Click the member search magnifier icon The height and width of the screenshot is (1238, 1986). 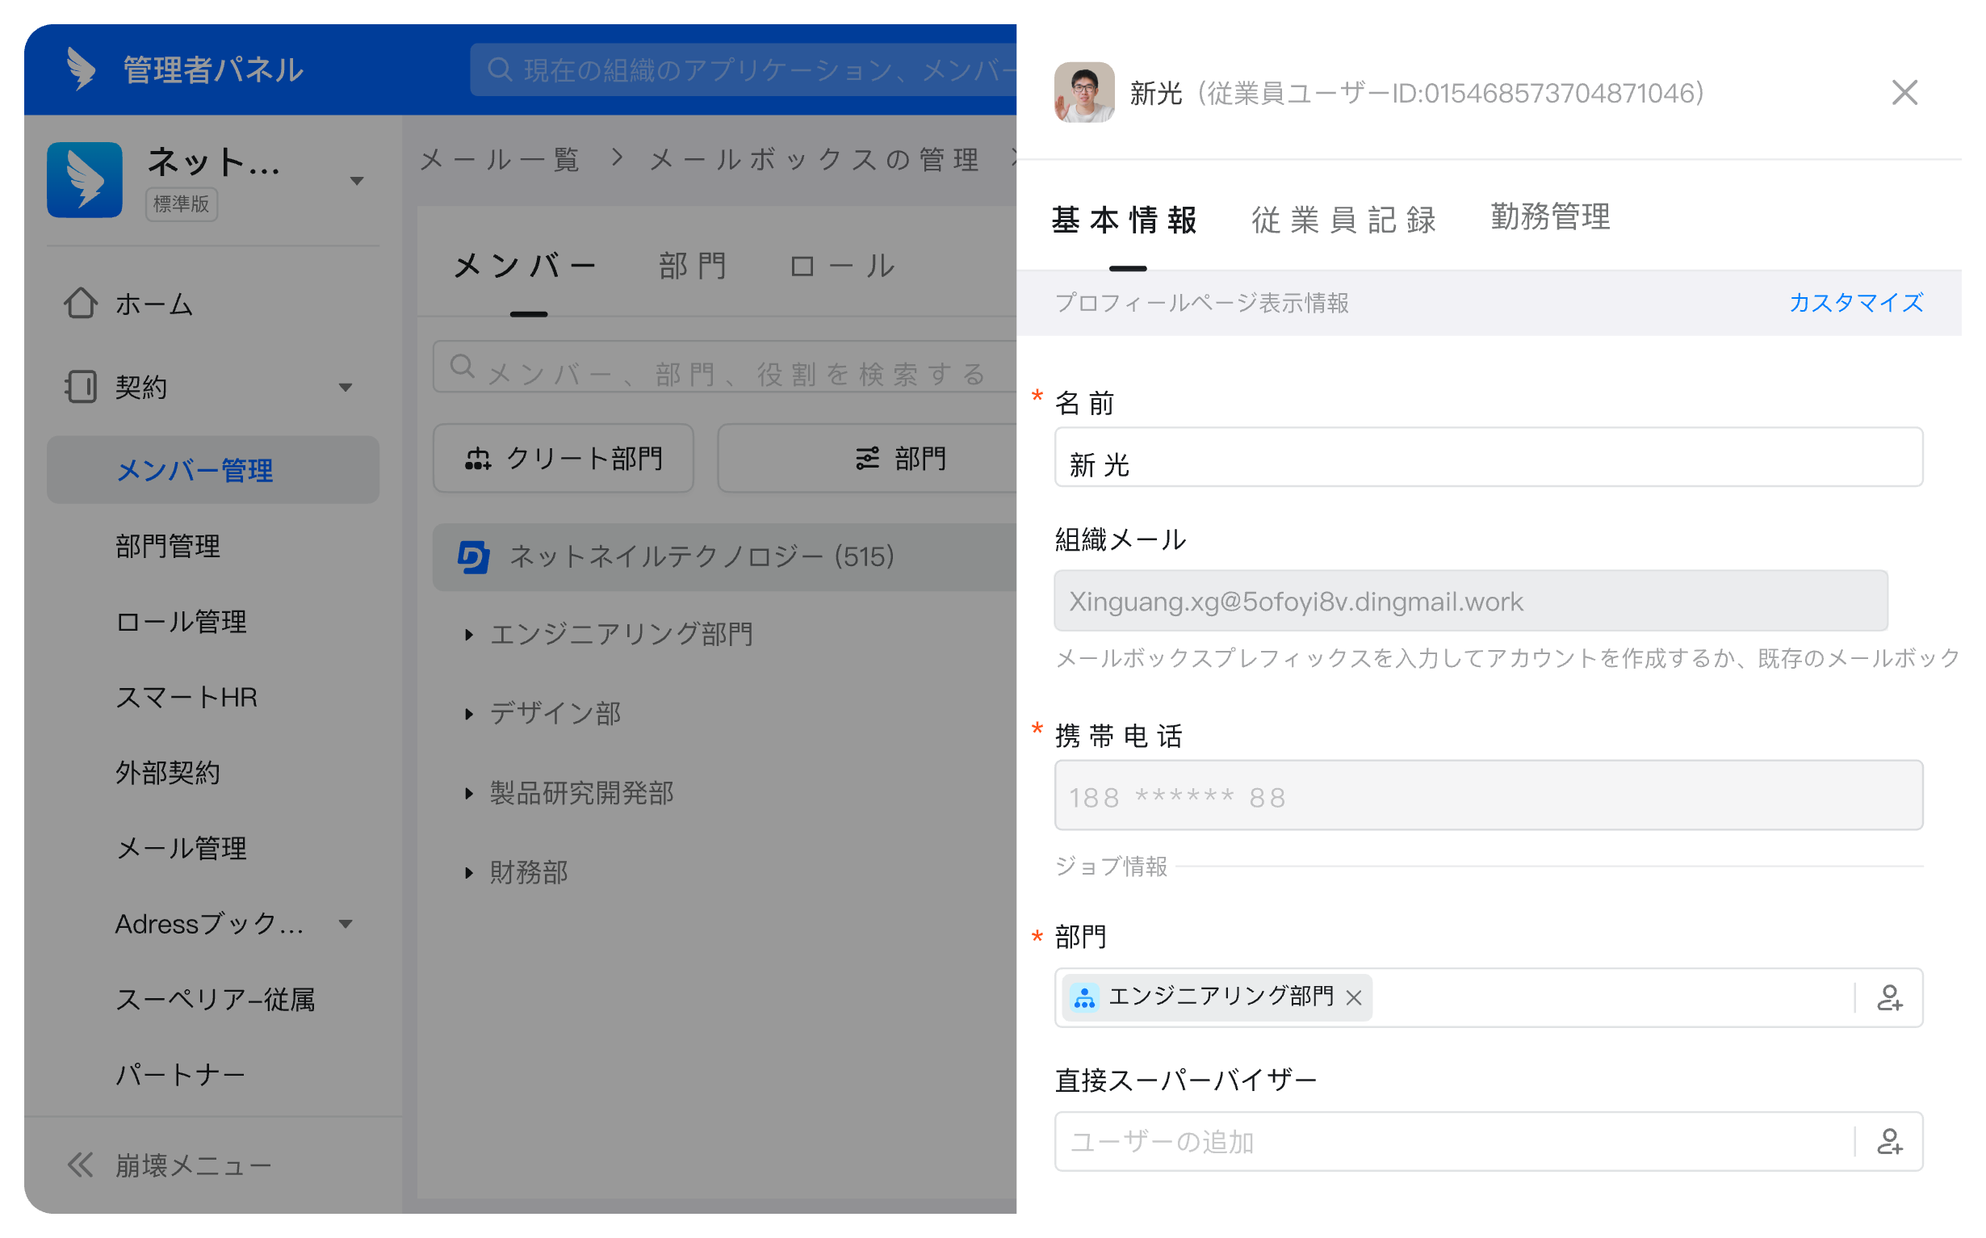(x=463, y=367)
